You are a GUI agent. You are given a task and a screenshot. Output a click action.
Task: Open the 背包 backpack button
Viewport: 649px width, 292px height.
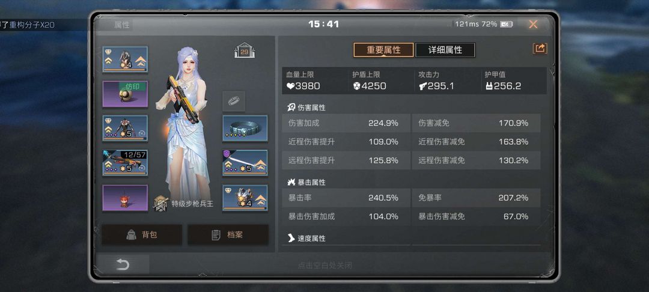pyautogui.click(x=142, y=235)
